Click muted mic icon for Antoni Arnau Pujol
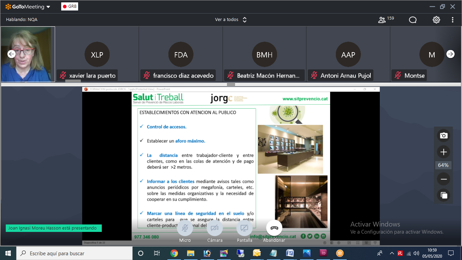The height and width of the screenshot is (260, 462). 314,75
